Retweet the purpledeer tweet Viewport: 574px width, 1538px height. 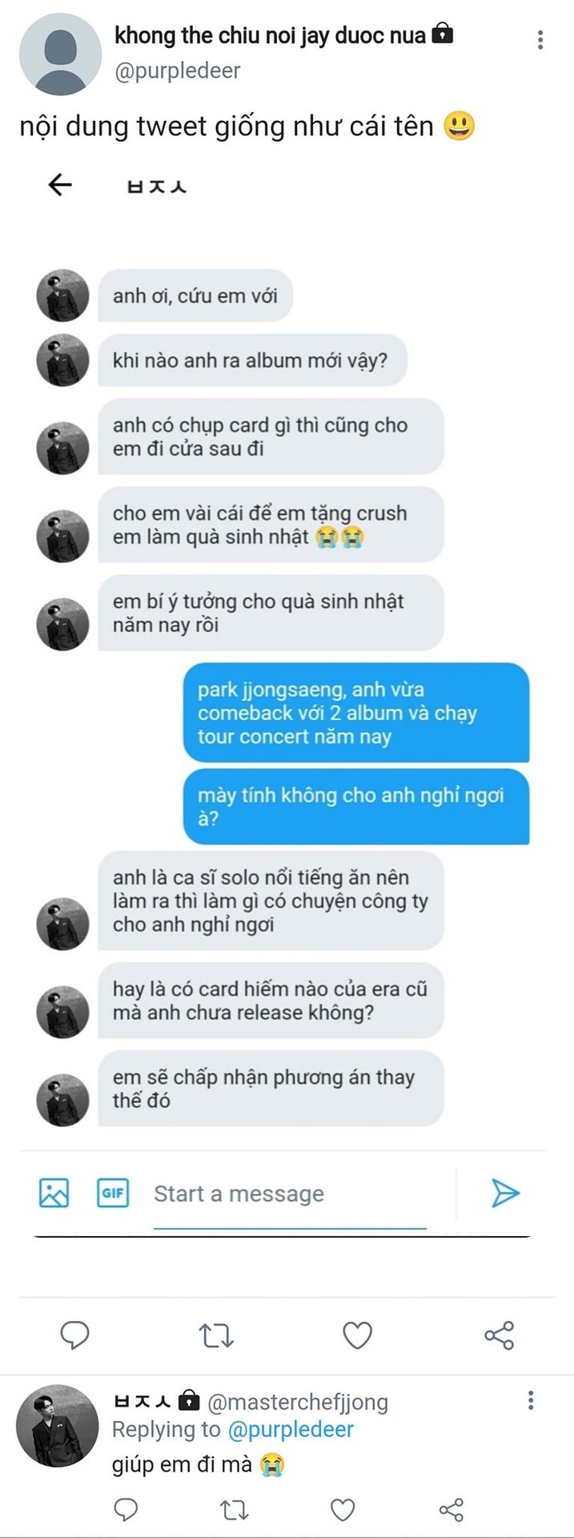coord(216,1335)
